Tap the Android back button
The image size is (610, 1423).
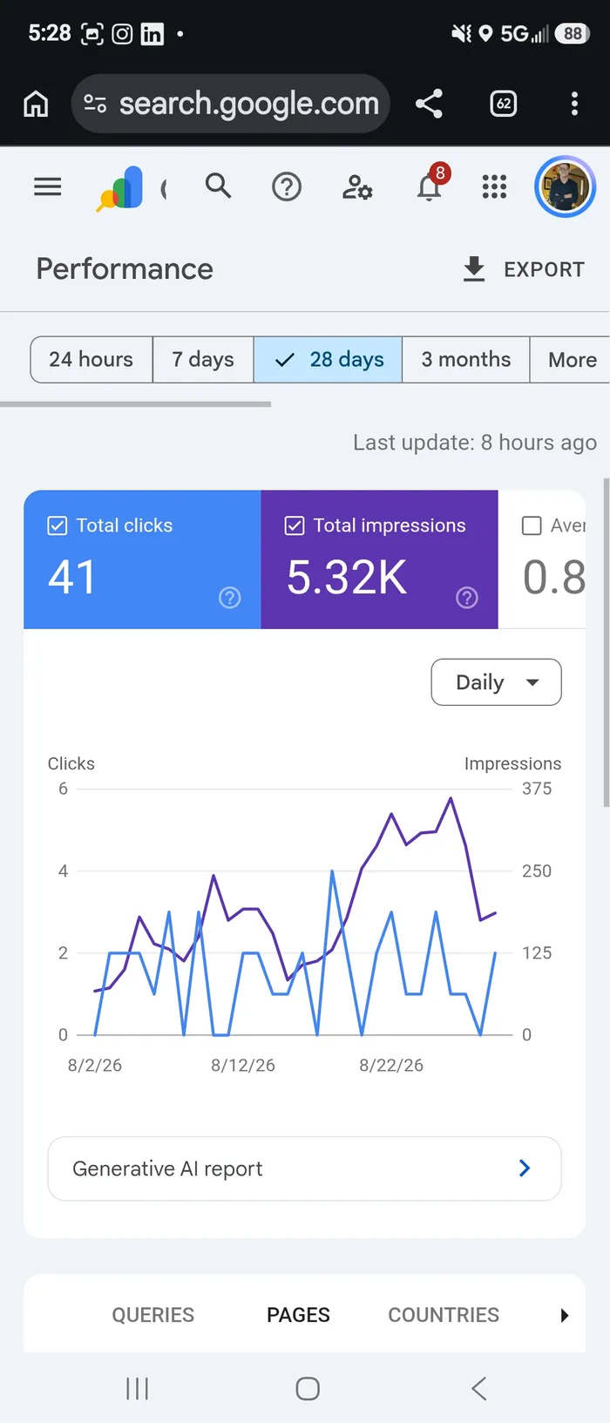point(478,1388)
